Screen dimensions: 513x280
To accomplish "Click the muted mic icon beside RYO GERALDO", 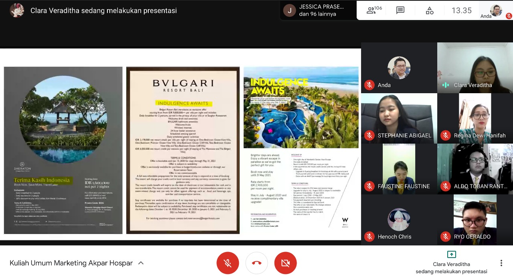I will click(445, 236).
